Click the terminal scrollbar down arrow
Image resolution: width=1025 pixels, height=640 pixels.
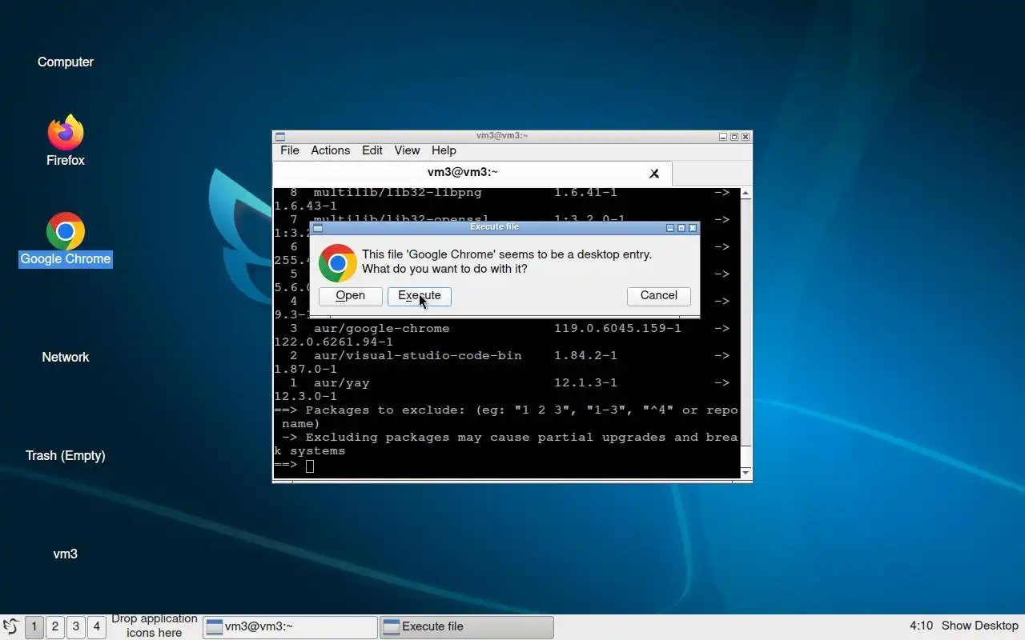click(746, 473)
